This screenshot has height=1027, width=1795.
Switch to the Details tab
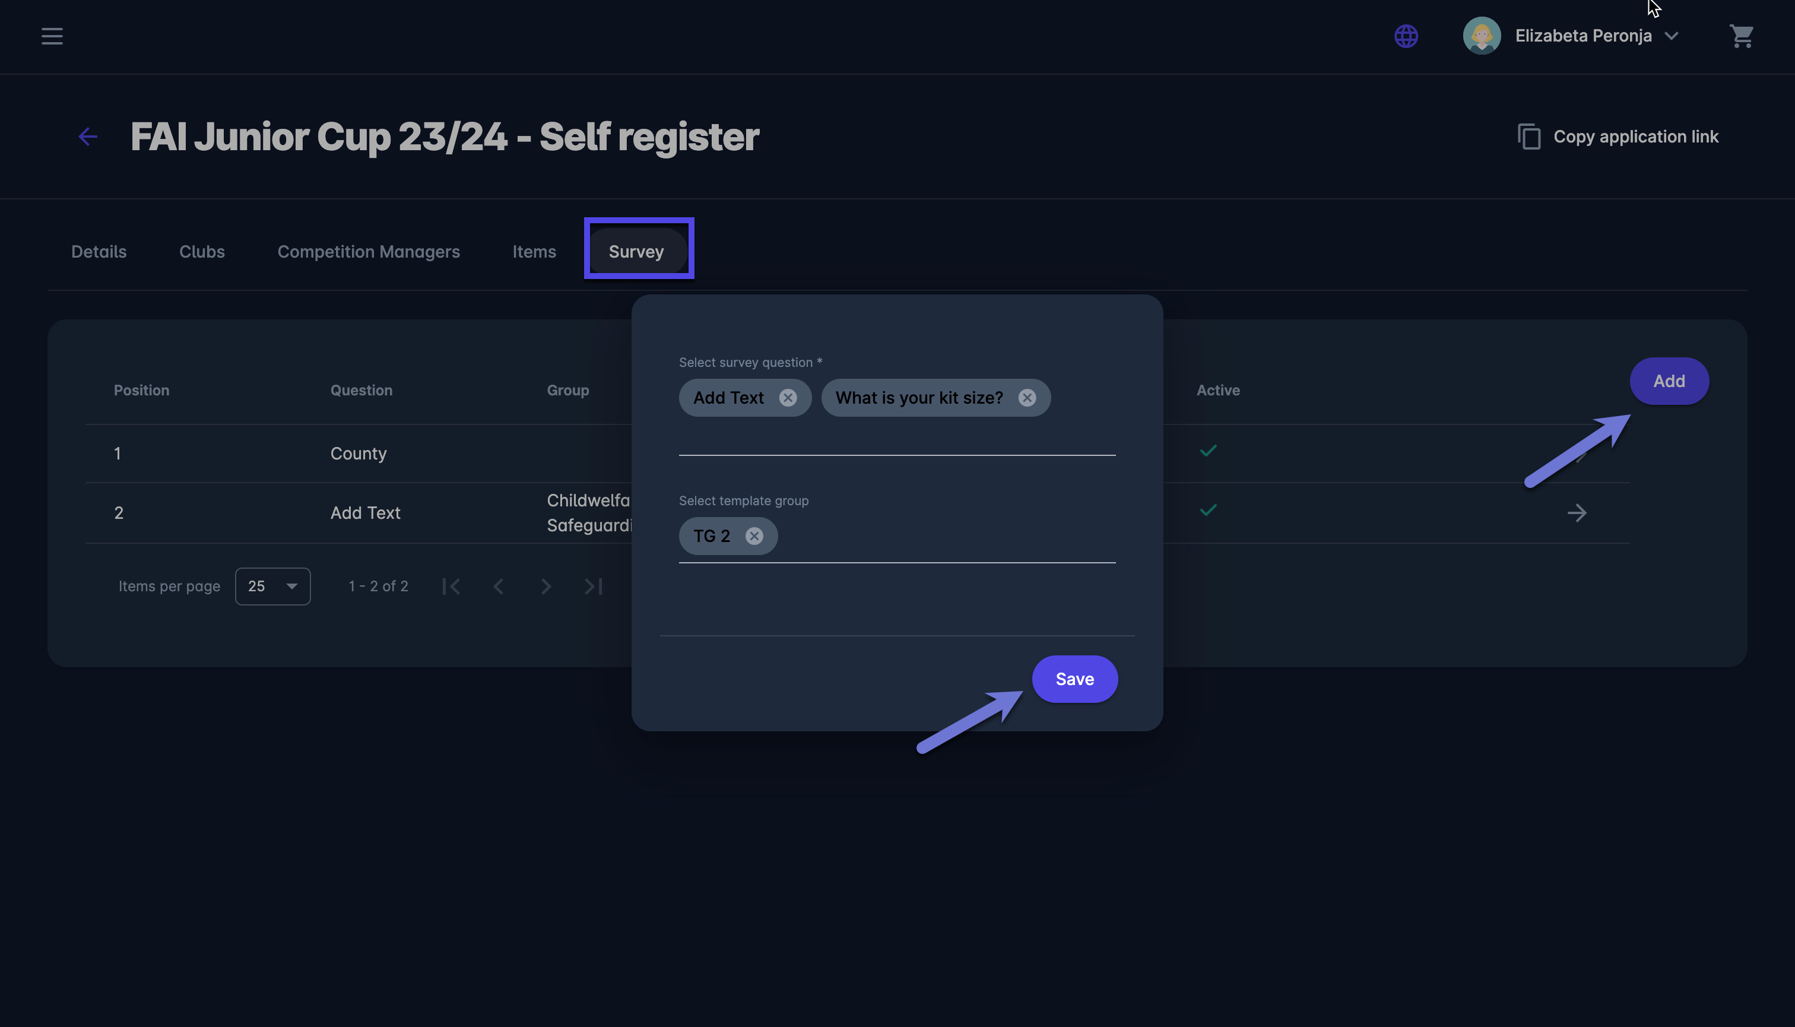point(99,252)
